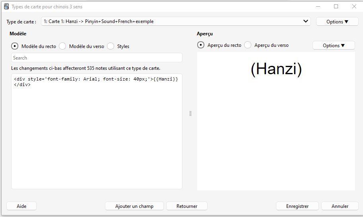Show the Aperçu du verso preview

(248, 45)
